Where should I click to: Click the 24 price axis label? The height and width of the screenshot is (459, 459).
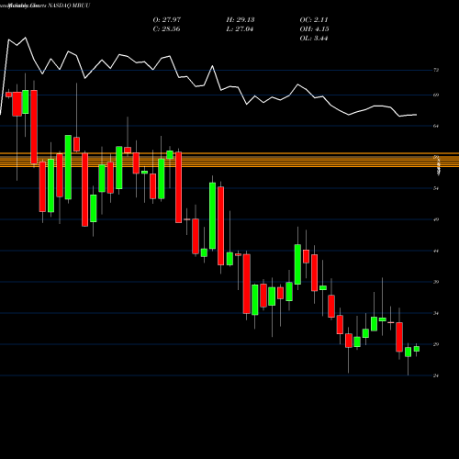coord(436,375)
